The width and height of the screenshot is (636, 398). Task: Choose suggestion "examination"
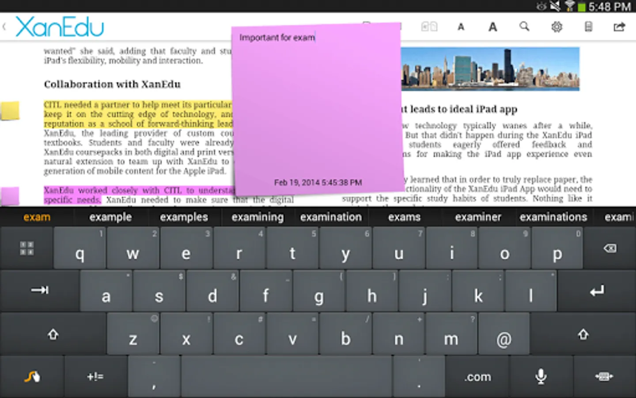pos(331,217)
